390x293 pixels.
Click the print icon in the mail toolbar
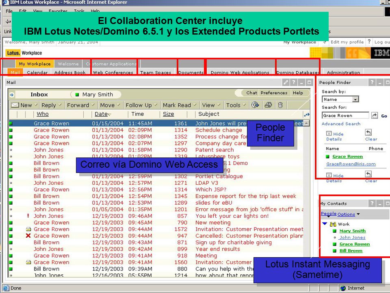268,105
